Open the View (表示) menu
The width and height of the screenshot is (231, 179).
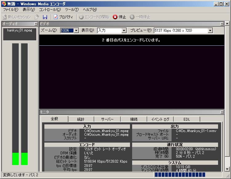pos(29,10)
